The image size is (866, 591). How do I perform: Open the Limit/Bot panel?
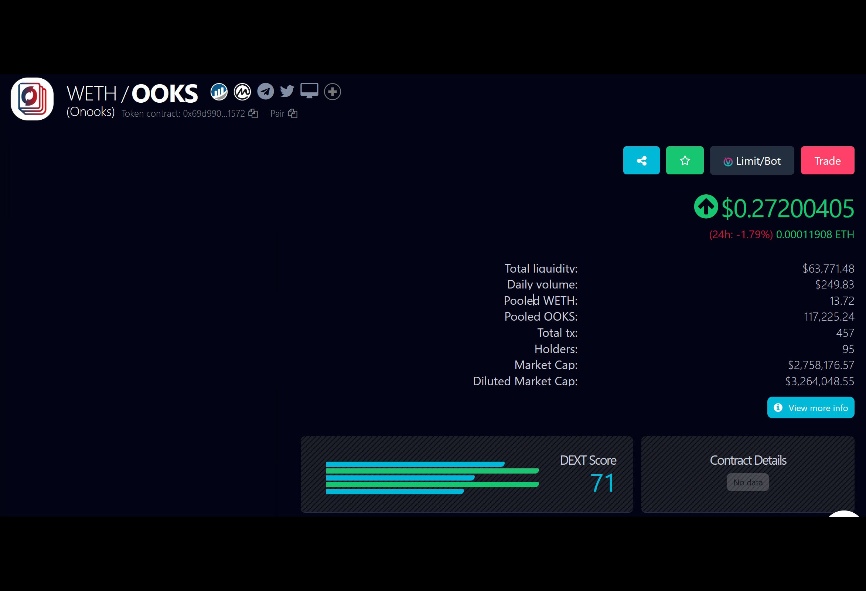(x=752, y=161)
